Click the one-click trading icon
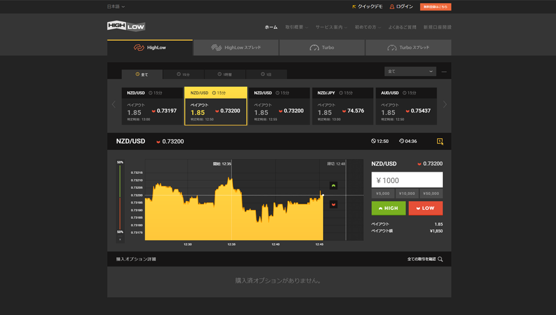 440,141
